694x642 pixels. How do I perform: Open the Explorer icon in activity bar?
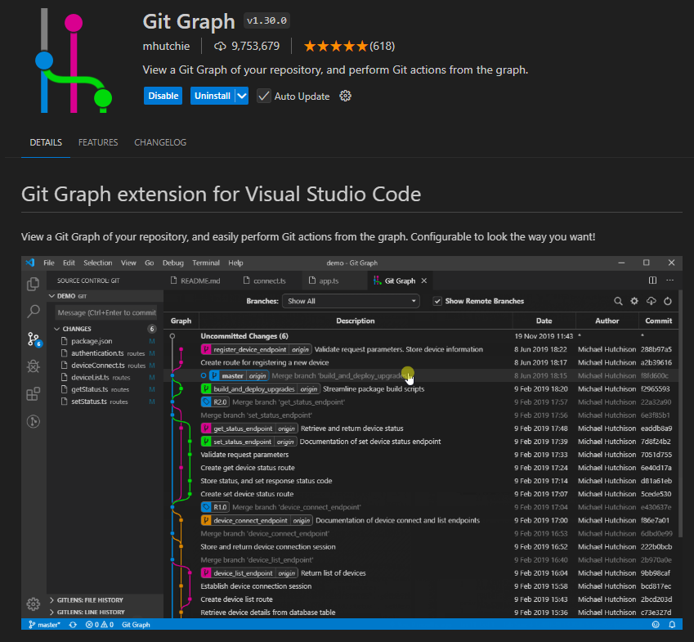pos(34,284)
